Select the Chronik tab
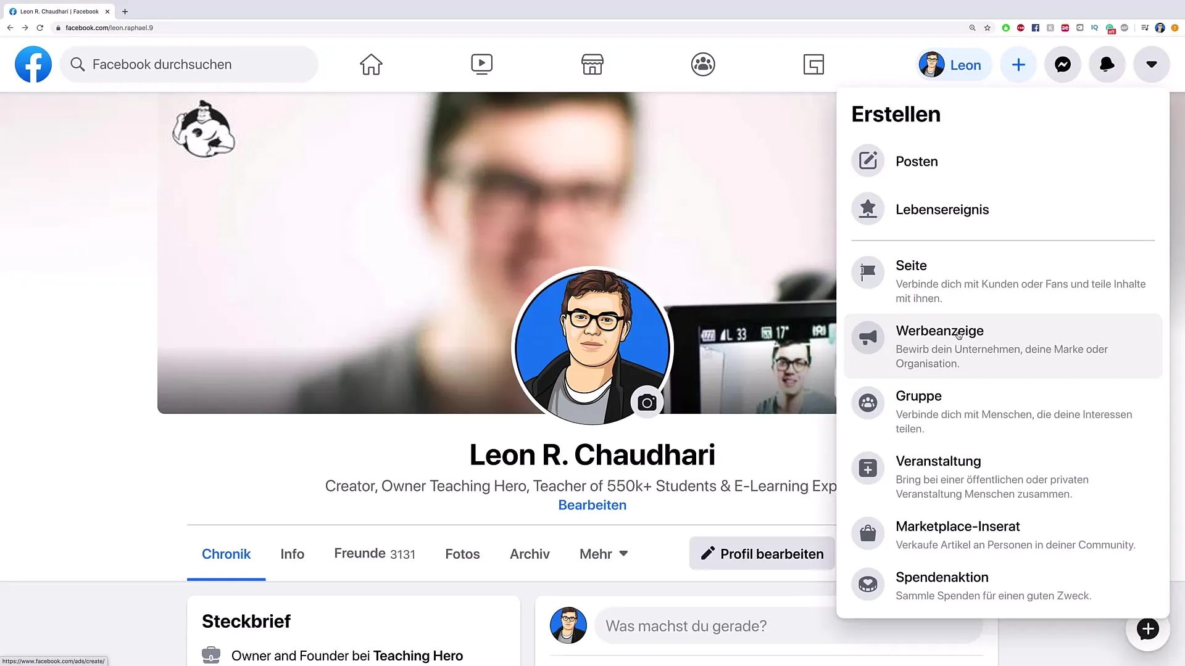 click(x=227, y=554)
